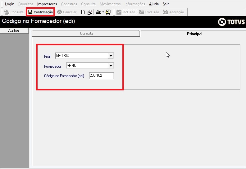This screenshot has height=169, width=246.
Task: Open the Favoritos menu
Action: tap(26, 4)
